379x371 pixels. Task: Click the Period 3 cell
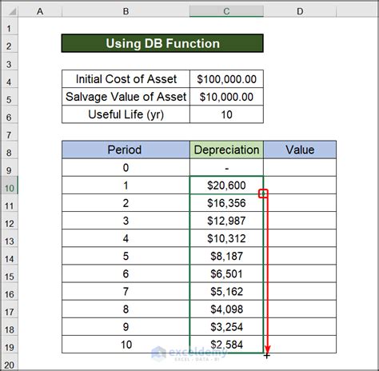pos(126,221)
